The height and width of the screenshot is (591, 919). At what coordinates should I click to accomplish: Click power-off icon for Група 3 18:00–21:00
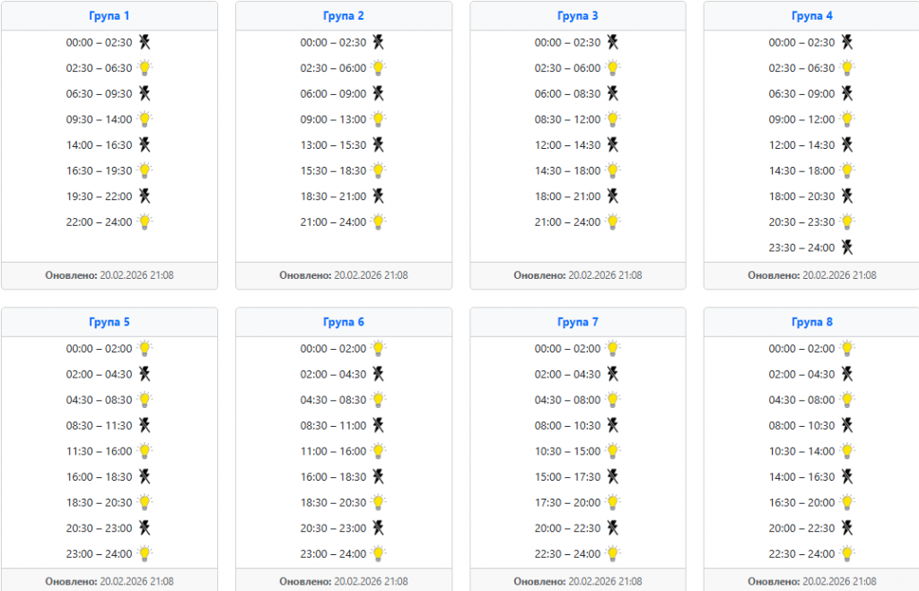613,196
